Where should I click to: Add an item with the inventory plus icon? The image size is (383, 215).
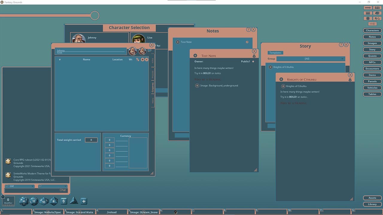(142, 59)
